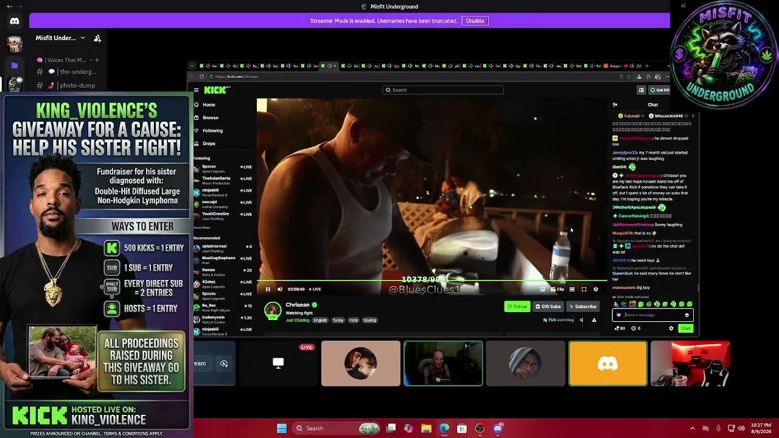Launch Discord from the taskbar
This screenshot has height=438, width=779.
click(498, 428)
